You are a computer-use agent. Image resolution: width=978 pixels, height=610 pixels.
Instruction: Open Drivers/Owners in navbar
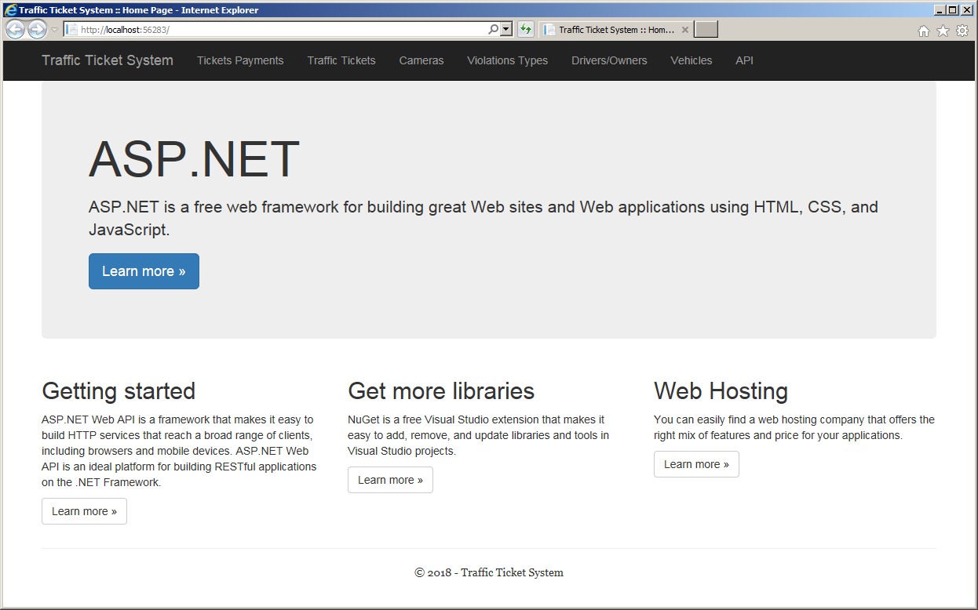coord(609,60)
